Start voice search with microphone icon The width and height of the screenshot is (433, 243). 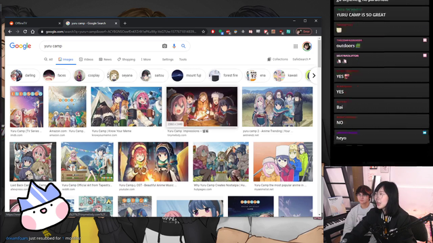coord(174,46)
